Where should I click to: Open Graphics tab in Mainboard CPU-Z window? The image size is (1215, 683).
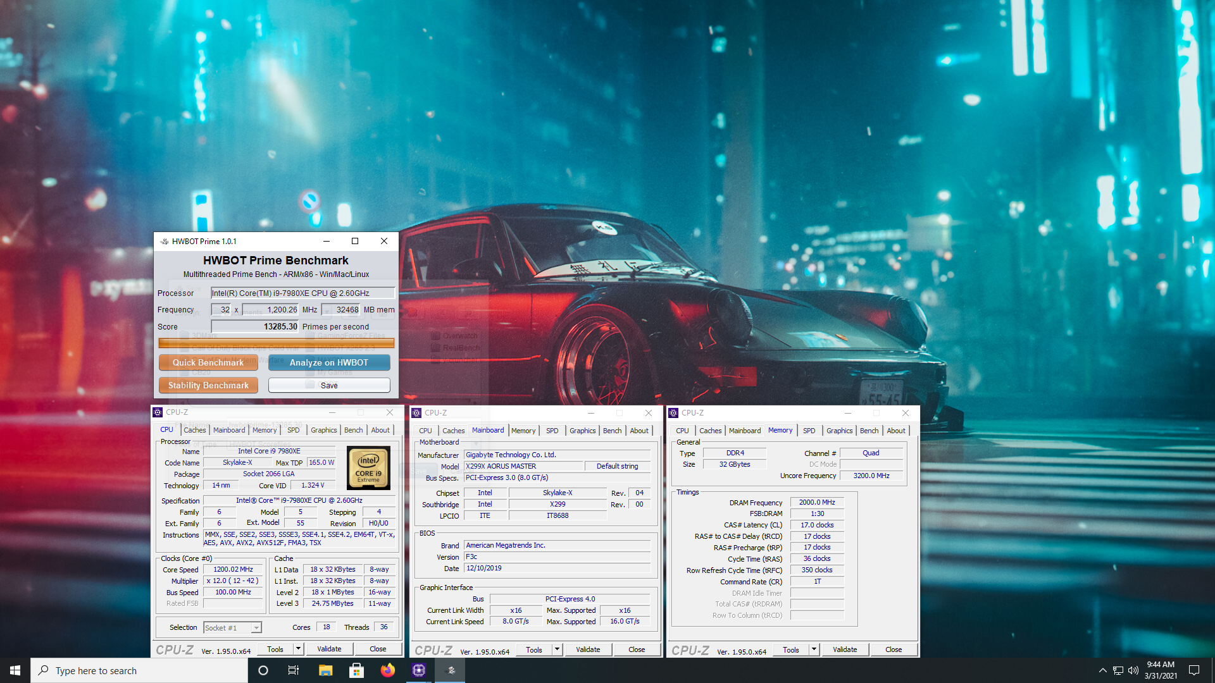(583, 431)
